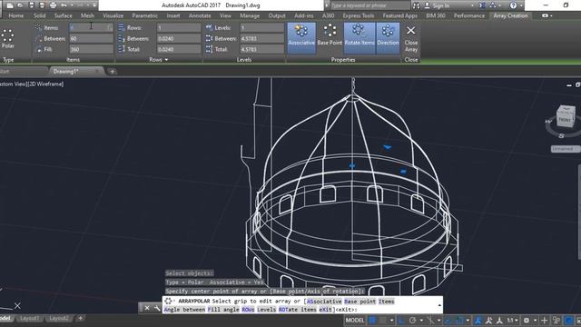Image resolution: width=581 pixels, height=327 pixels.
Task: Click the Items count input field
Action: click(91, 28)
